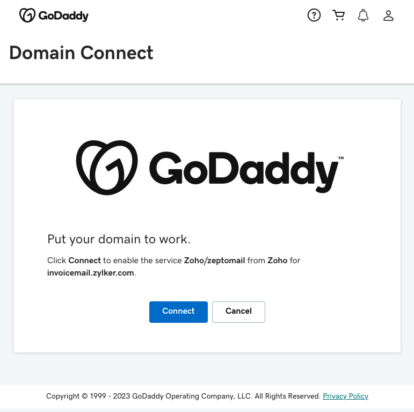Image resolution: width=414 pixels, height=412 pixels.
Task: Open the shopping cart
Action: [338, 15]
